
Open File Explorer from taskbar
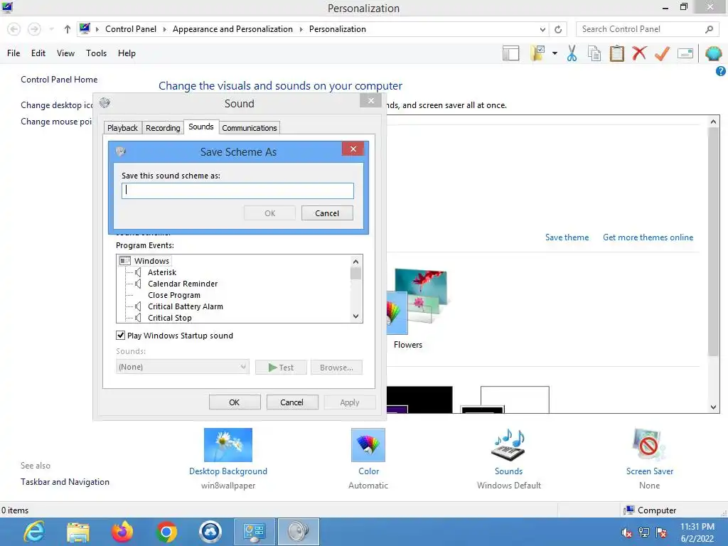tap(78, 532)
